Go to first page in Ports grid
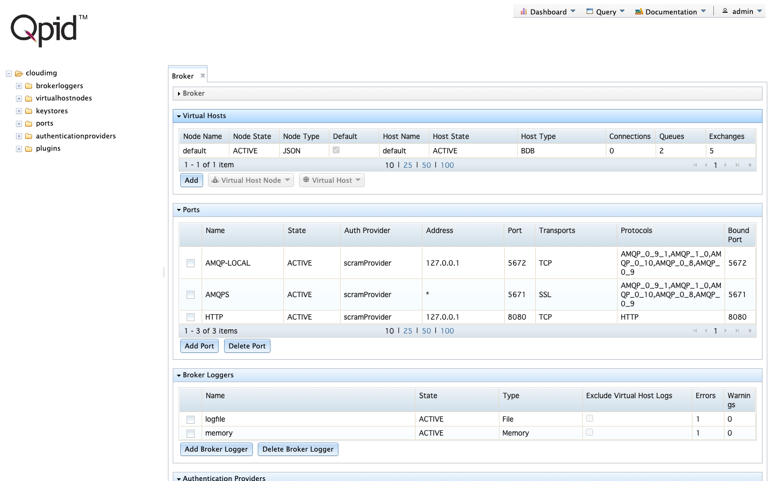 (695, 331)
